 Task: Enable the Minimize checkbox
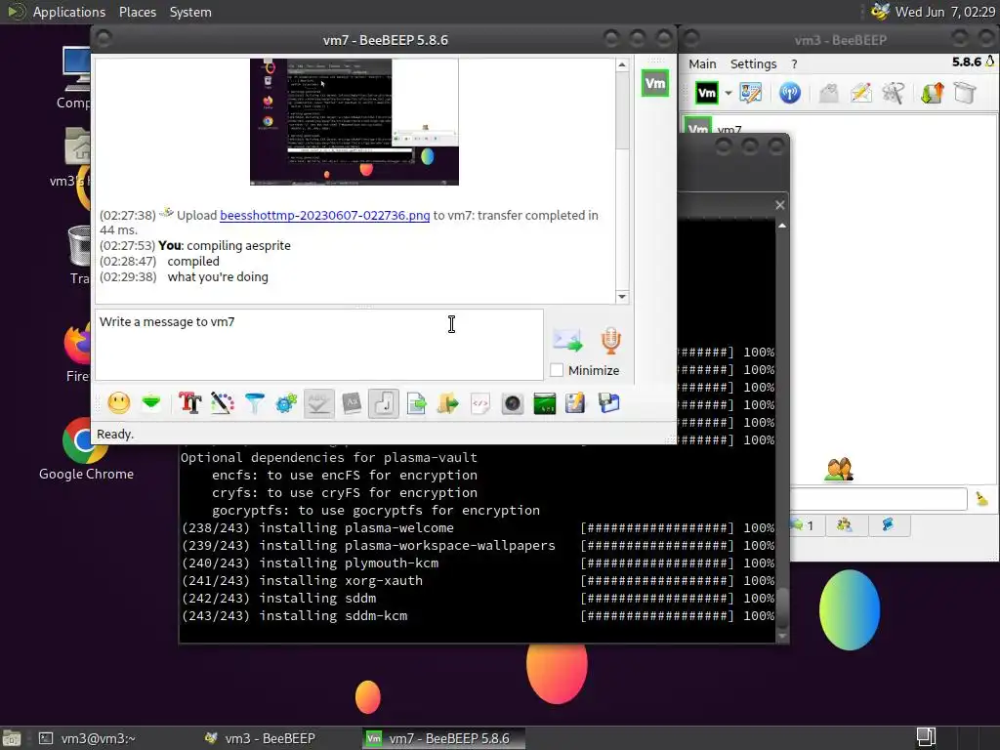point(557,370)
